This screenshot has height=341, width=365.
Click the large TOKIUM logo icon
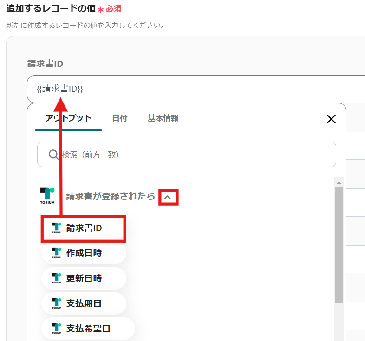point(47,196)
